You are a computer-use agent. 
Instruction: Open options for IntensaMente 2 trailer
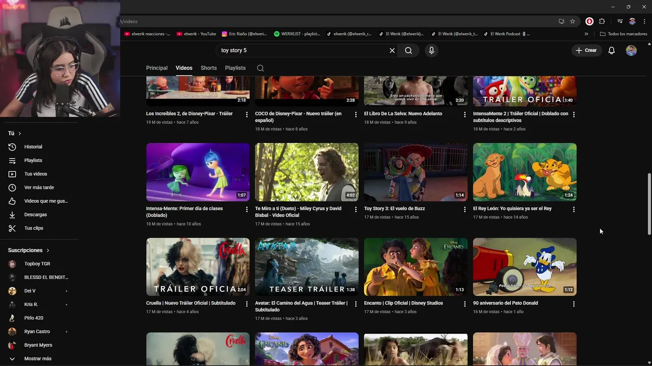(x=574, y=114)
